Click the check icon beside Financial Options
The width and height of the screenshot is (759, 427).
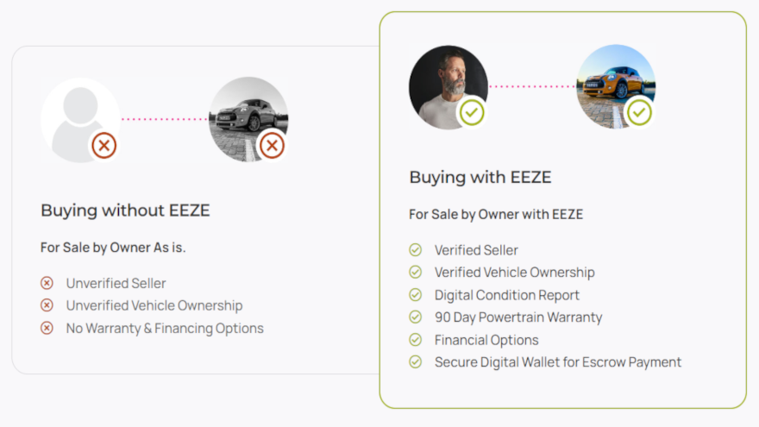click(416, 340)
